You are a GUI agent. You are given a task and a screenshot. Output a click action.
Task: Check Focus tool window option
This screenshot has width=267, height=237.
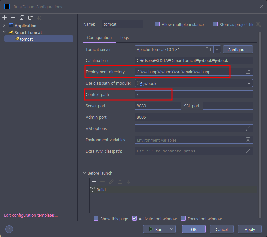[183, 218]
